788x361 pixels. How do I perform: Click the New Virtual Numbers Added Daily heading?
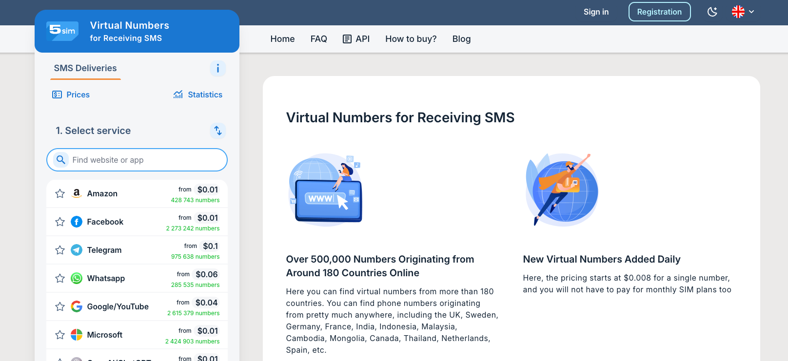pyautogui.click(x=602, y=259)
